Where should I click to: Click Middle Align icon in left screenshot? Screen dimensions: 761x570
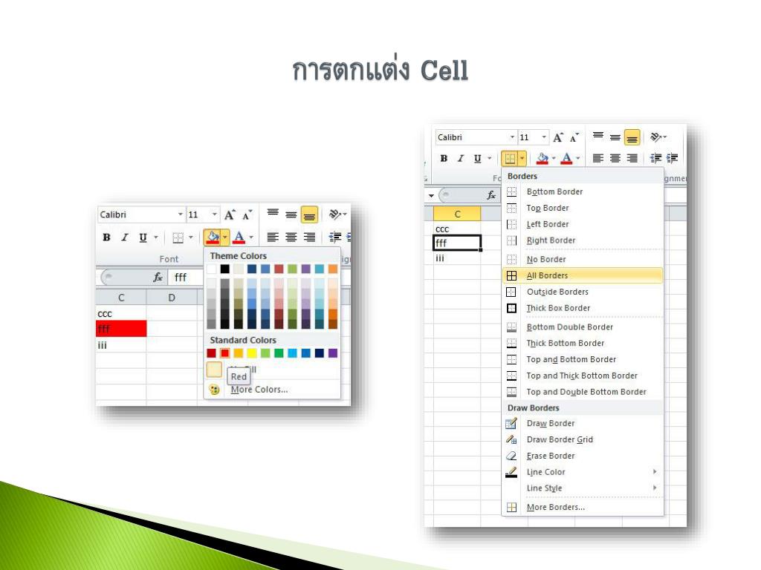pos(291,214)
